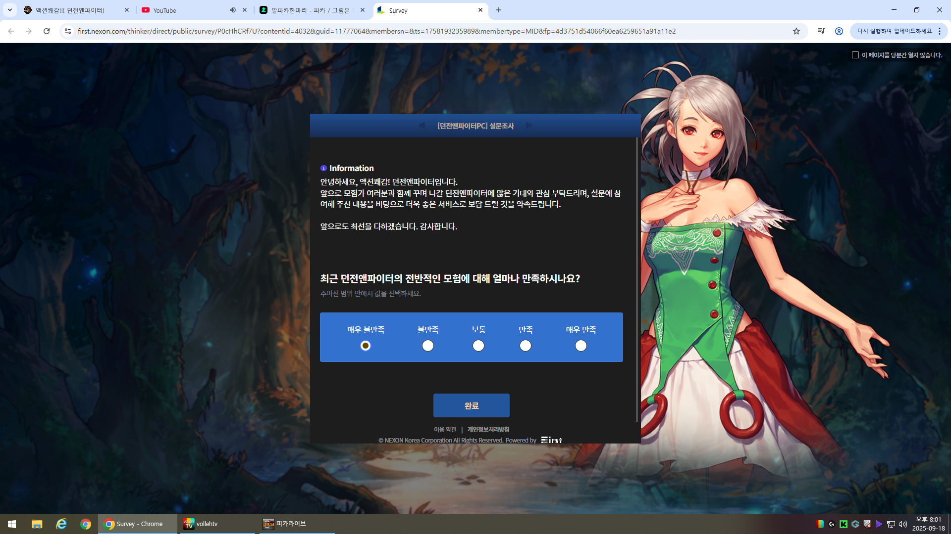Viewport: 951px width, 534px height.
Task: Open File Explorer from the taskbar
Action: [37, 524]
